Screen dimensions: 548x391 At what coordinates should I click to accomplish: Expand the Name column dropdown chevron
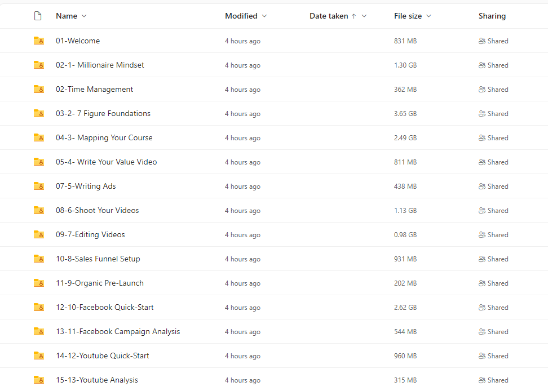pyautogui.click(x=84, y=16)
